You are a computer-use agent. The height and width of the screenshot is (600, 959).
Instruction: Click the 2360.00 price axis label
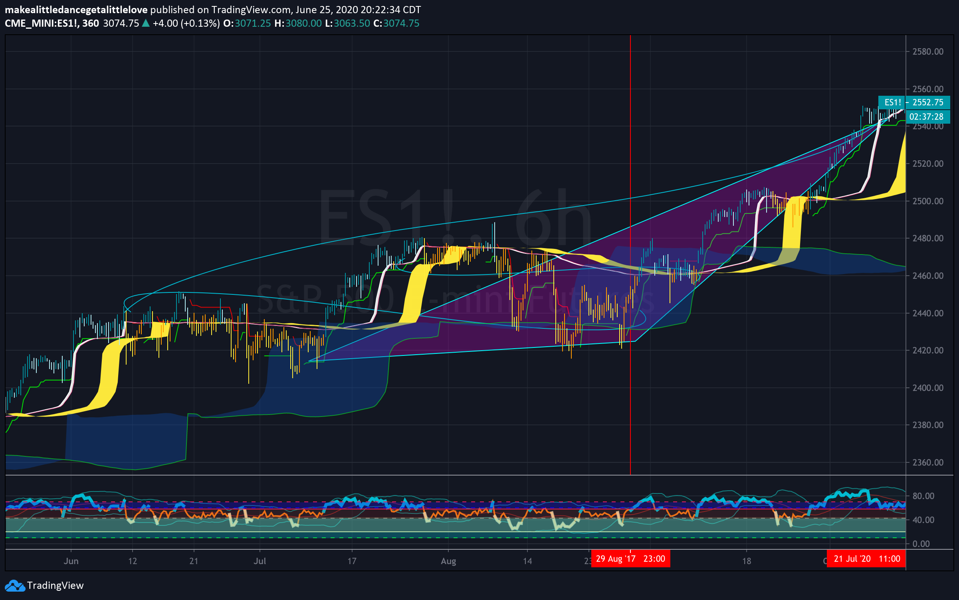click(x=928, y=462)
